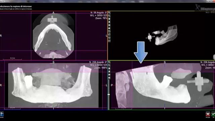Click the 'Zoom: 166%' readout in frontal view
This screenshot has width=215, height=121.
100,68
